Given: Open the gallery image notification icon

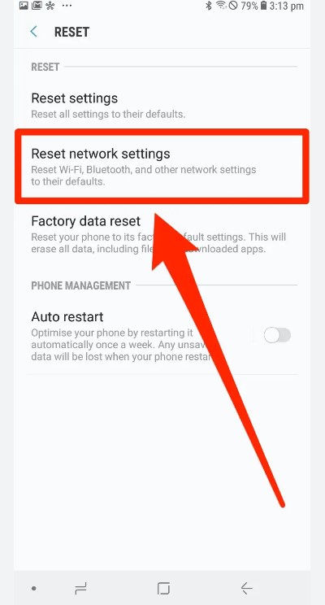Looking at the screenshot, I should pos(24,6).
